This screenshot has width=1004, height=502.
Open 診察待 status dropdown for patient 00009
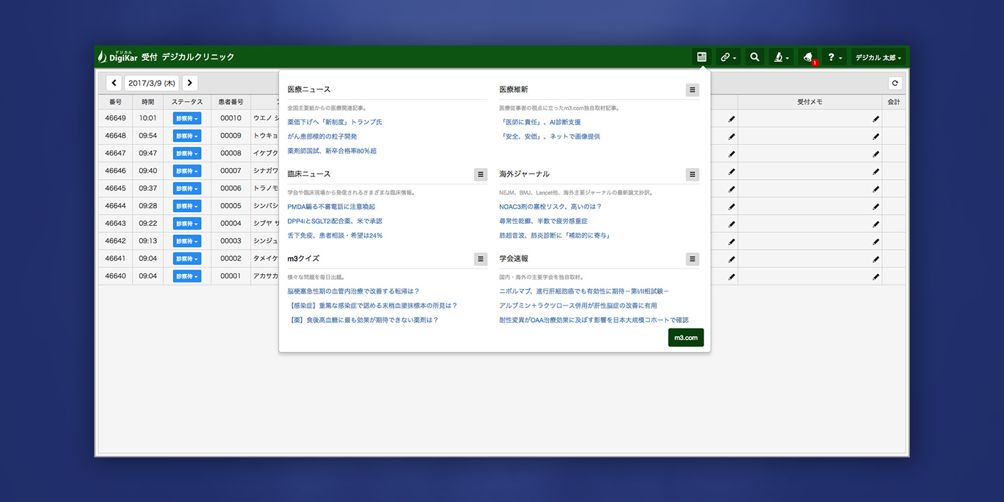(x=187, y=136)
